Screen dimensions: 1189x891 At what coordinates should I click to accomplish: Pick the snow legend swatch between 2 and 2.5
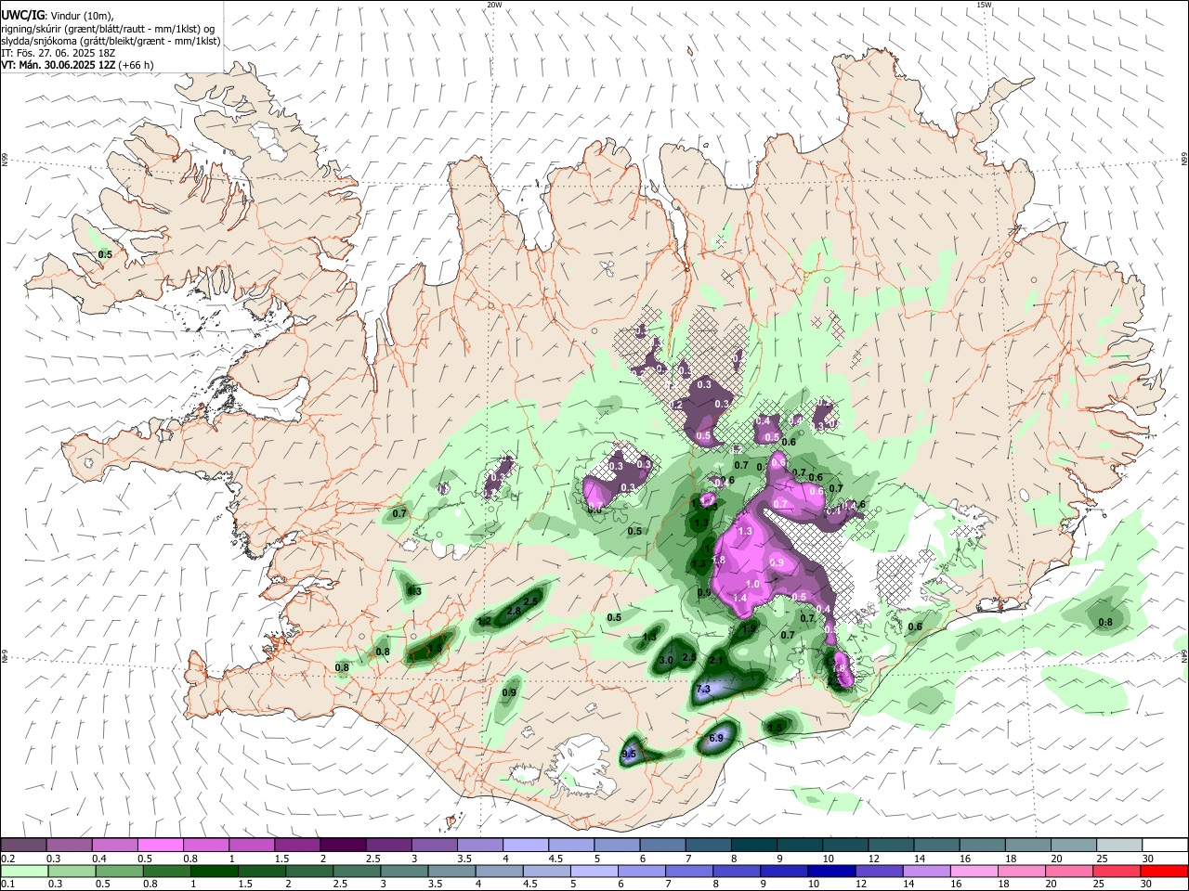pyautogui.click(x=343, y=845)
